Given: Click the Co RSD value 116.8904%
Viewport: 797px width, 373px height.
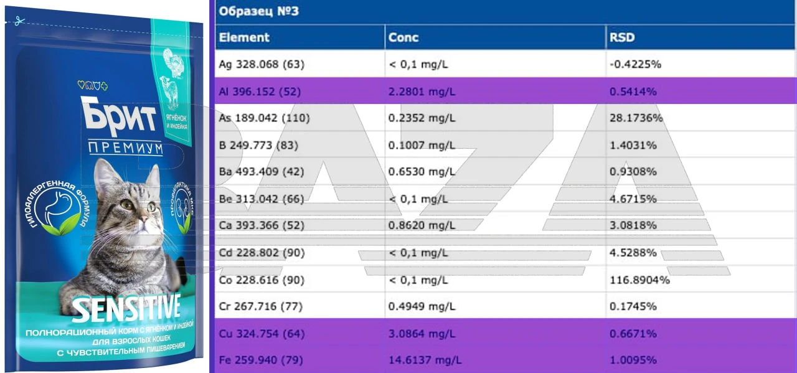Looking at the screenshot, I should (x=639, y=280).
